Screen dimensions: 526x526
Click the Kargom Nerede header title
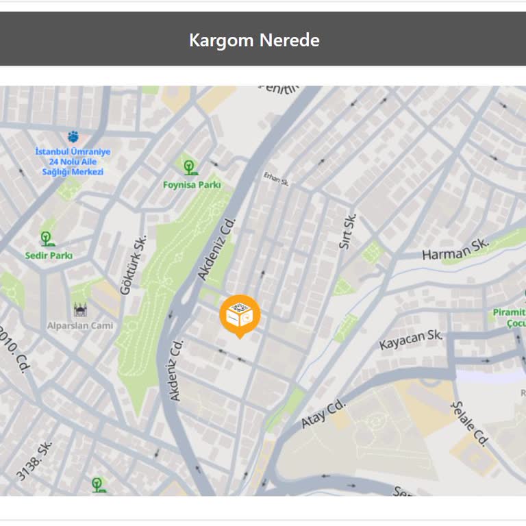click(254, 40)
